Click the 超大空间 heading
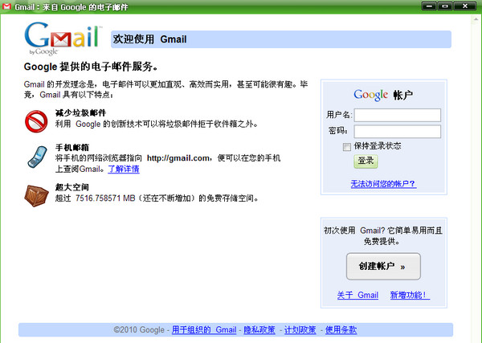Viewport: 482px width, 343px height. tap(72, 187)
